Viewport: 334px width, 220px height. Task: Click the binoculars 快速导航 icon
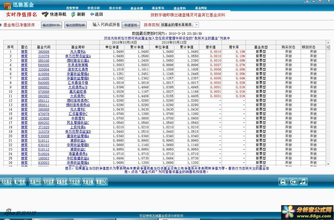(x=45, y=14)
